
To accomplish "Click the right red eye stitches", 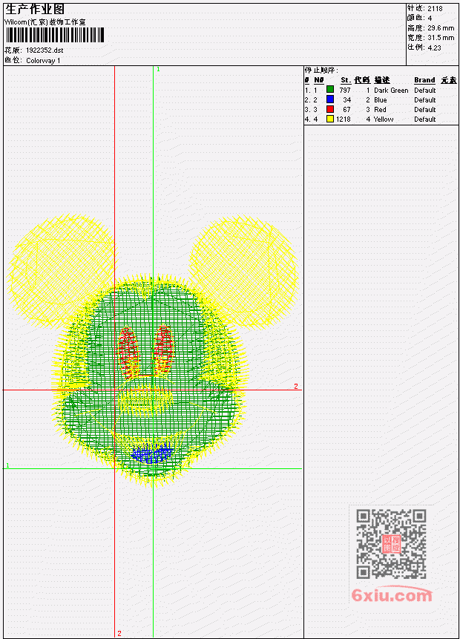I will pyautogui.click(x=164, y=349).
